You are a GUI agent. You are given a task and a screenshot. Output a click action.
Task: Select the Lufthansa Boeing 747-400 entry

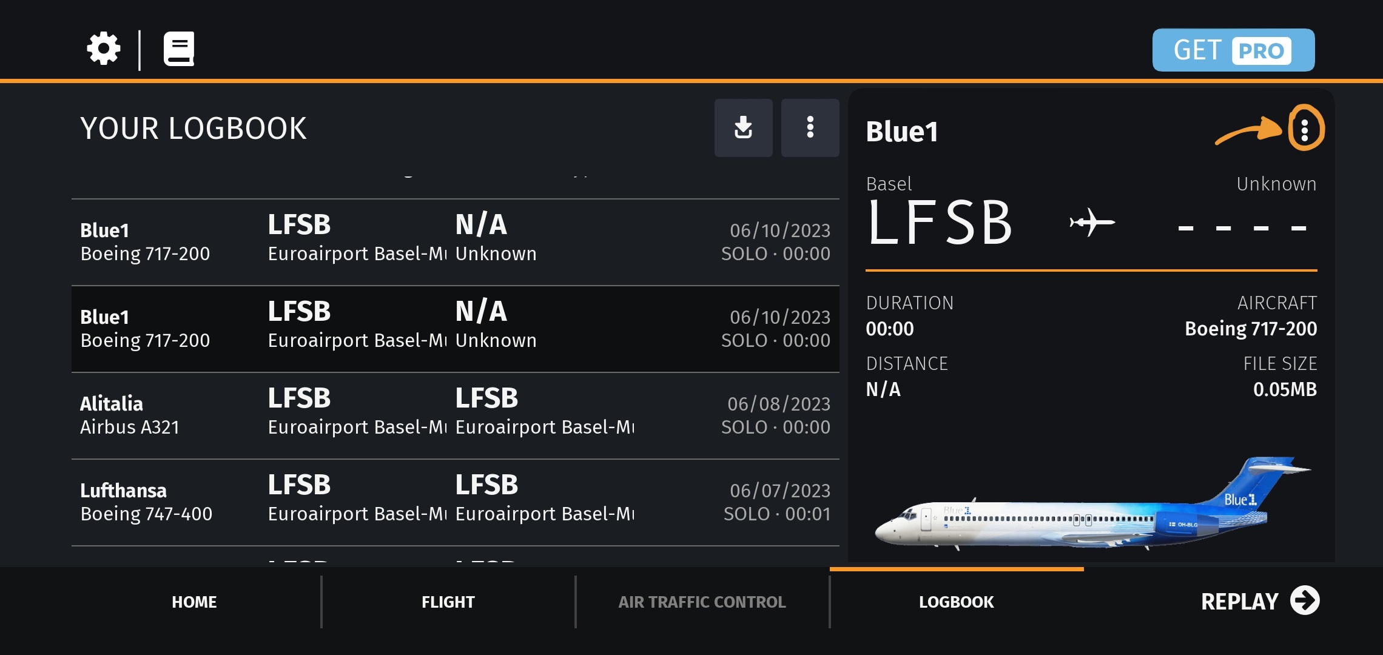coord(455,502)
